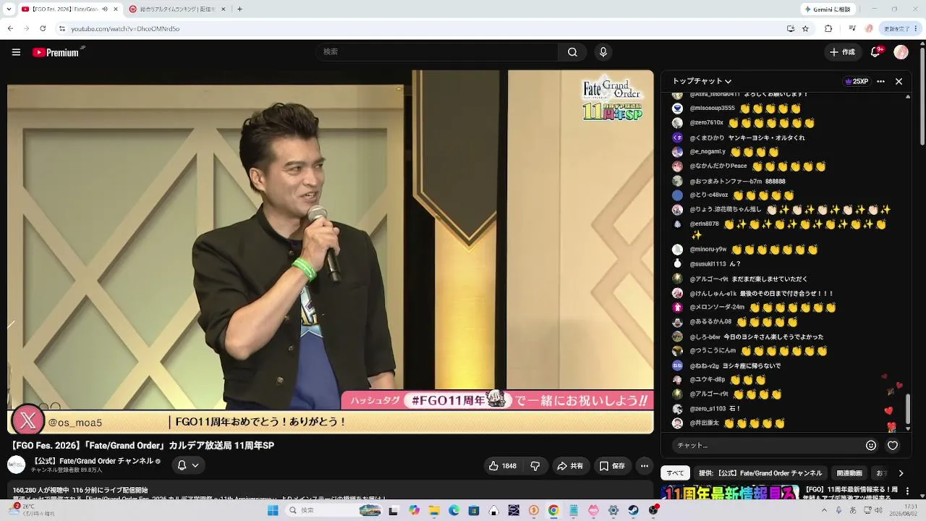Open @井出康太 chat author name
The width and height of the screenshot is (926, 521).
tap(703, 423)
